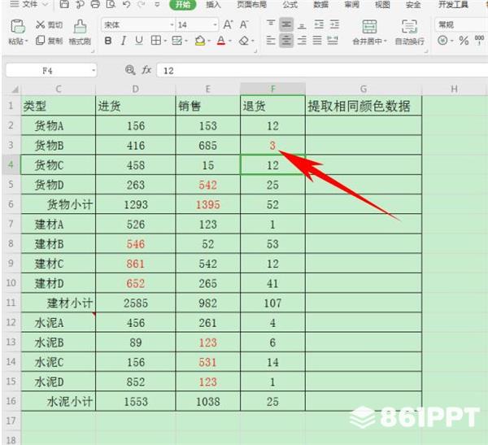Switch to the 数据 ribbon tab
The height and width of the screenshot is (445, 488).
pos(321,4)
